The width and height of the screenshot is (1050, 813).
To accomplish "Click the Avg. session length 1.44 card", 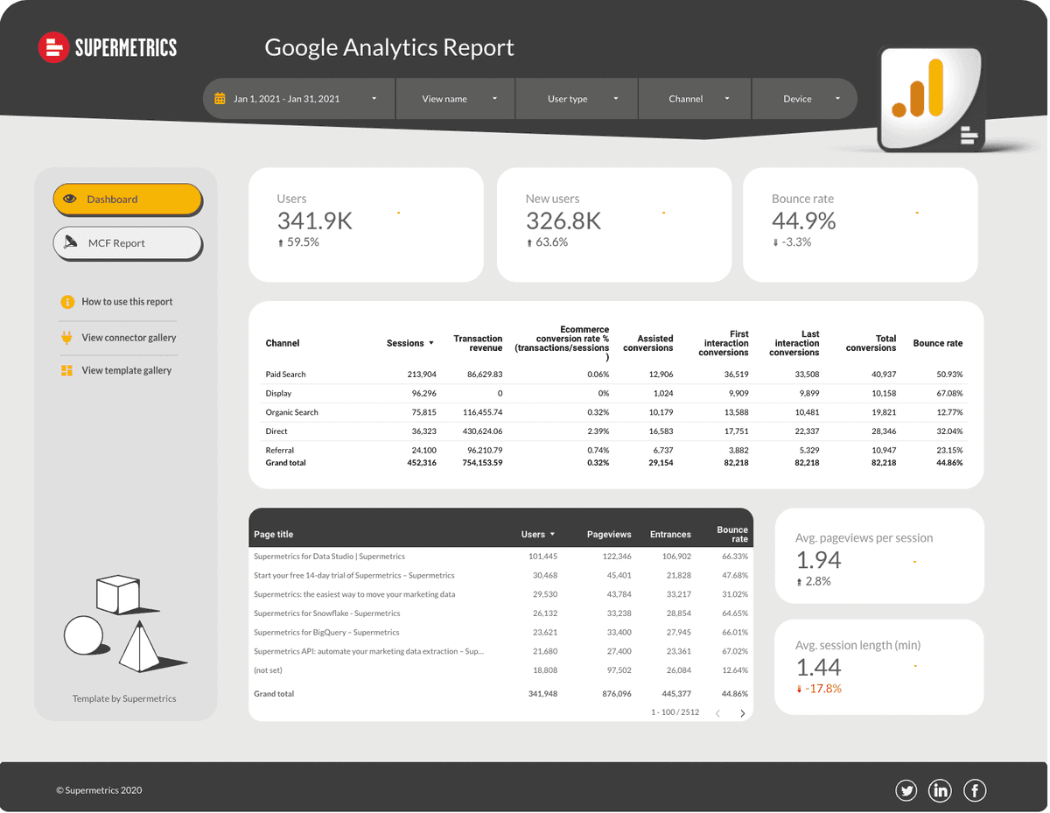I will click(x=879, y=666).
